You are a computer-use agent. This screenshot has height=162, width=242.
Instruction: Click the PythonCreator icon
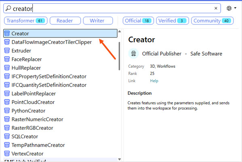(7, 111)
